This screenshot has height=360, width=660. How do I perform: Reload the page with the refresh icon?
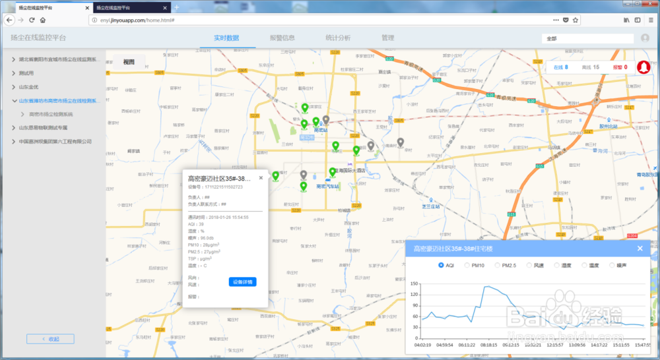(32, 20)
